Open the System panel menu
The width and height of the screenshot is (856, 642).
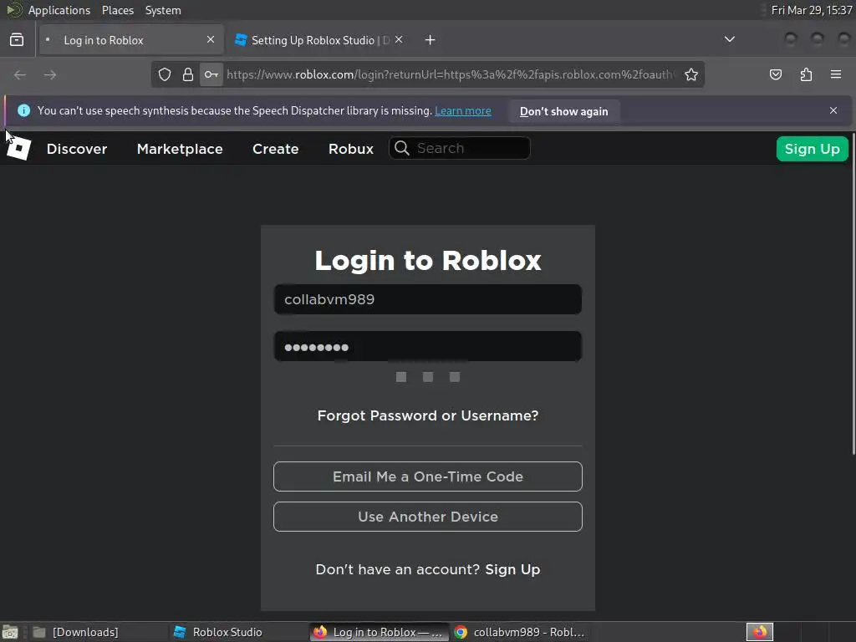(x=163, y=10)
